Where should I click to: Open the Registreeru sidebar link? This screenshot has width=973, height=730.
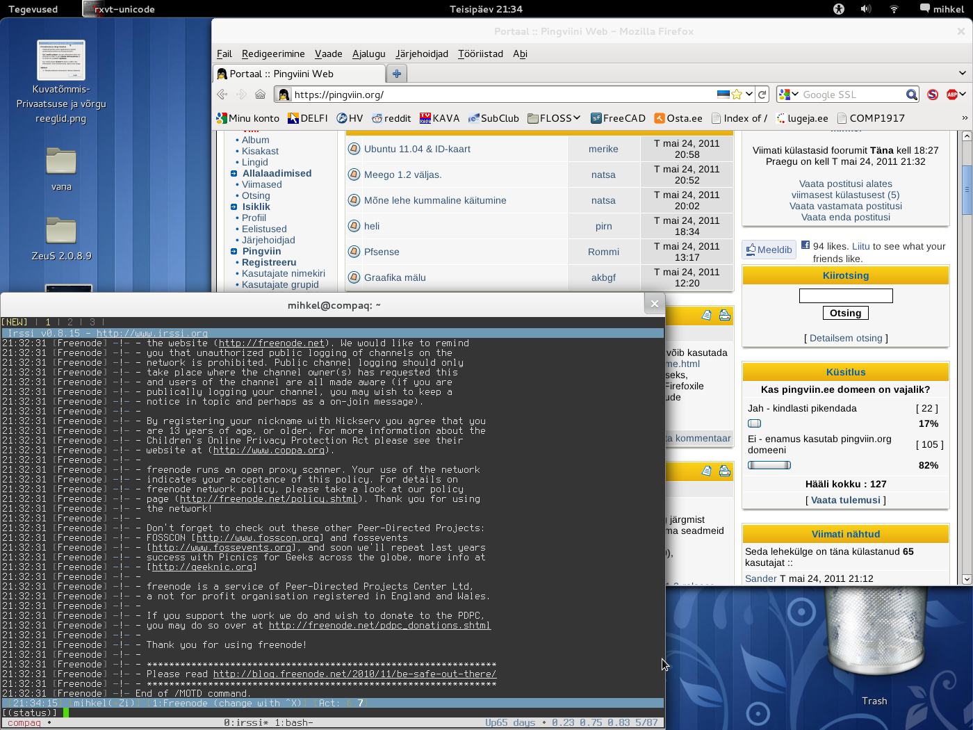269,262
